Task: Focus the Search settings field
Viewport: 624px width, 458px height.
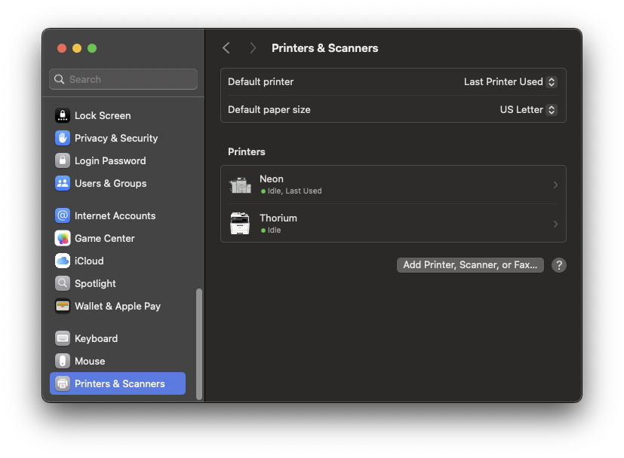Action: click(124, 79)
